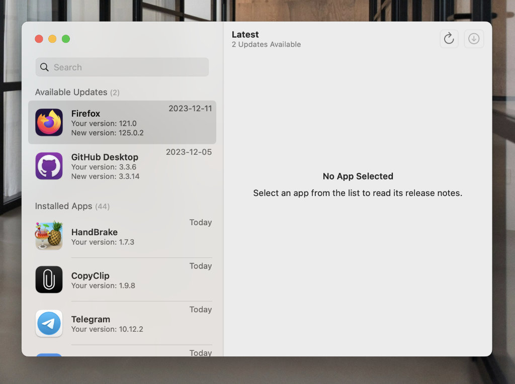Click the refresh updates icon
The image size is (515, 384).
click(449, 39)
